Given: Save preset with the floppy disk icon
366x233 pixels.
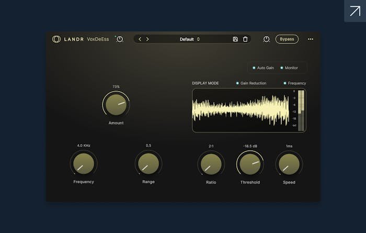Looking at the screenshot, I should coord(235,39).
